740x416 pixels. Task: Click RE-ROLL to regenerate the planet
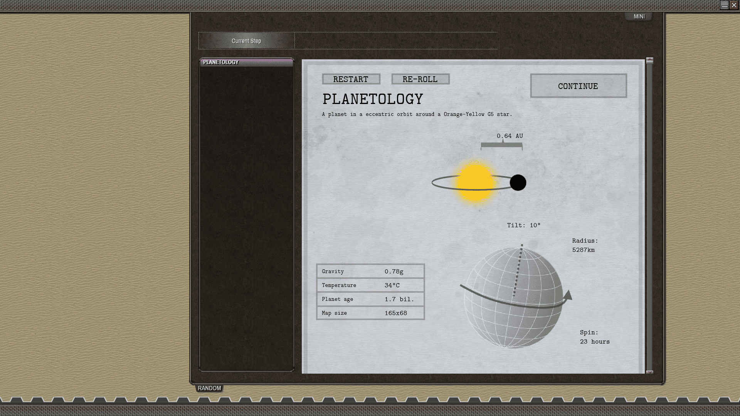pyautogui.click(x=420, y=79)
